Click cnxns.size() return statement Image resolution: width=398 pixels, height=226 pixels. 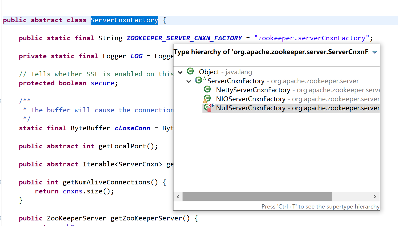[74, 191]
